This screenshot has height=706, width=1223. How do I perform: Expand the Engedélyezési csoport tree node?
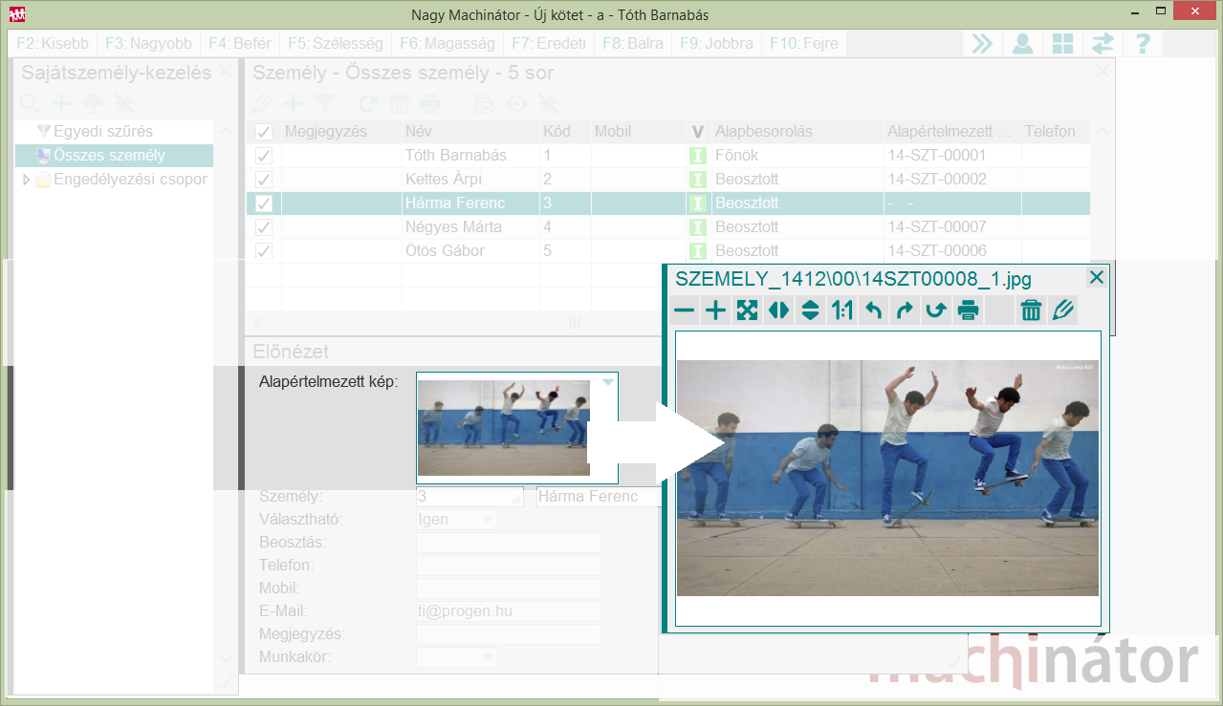tap(27, 179)
